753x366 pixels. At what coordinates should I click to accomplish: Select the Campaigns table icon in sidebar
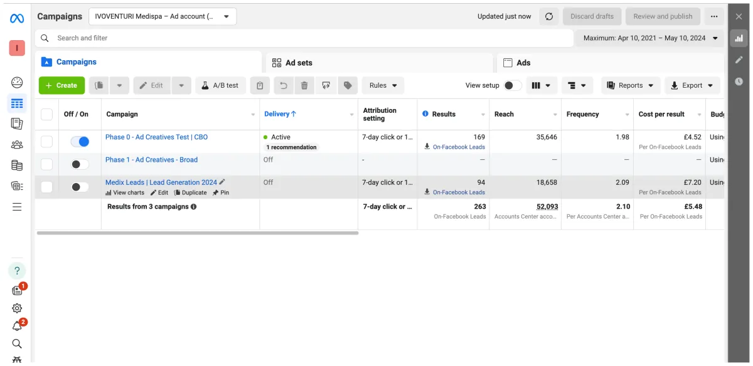click(x=17, y=103)
